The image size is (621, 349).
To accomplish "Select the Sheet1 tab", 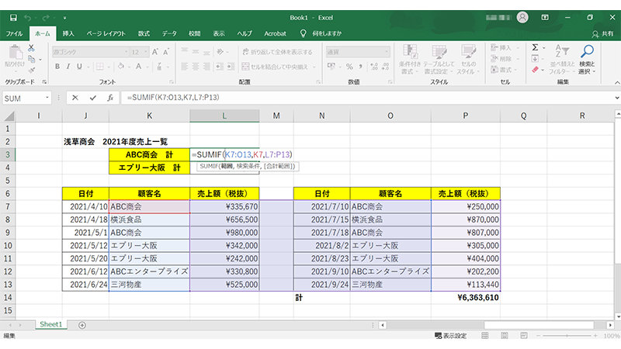I will pos(51,324).
